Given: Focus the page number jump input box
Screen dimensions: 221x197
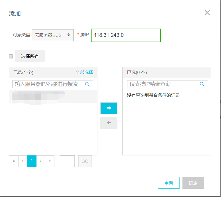Looking at the screenshot, I should point(67,161).
